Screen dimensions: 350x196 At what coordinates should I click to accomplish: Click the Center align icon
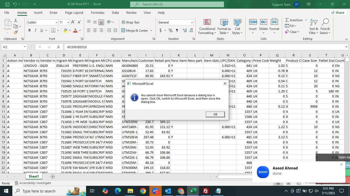coord(95,30)
